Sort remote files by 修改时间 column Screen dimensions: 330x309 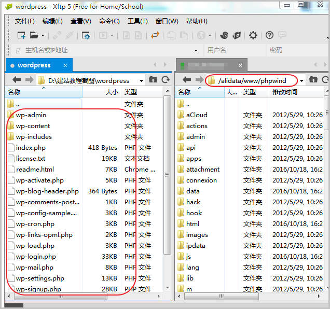point(285,92)
